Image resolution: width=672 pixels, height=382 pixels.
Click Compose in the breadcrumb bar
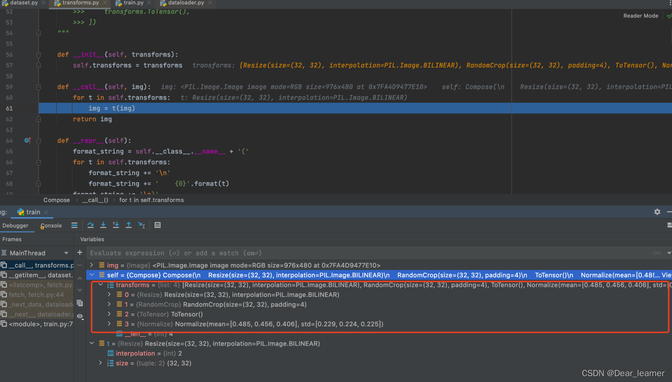[56, 200]
